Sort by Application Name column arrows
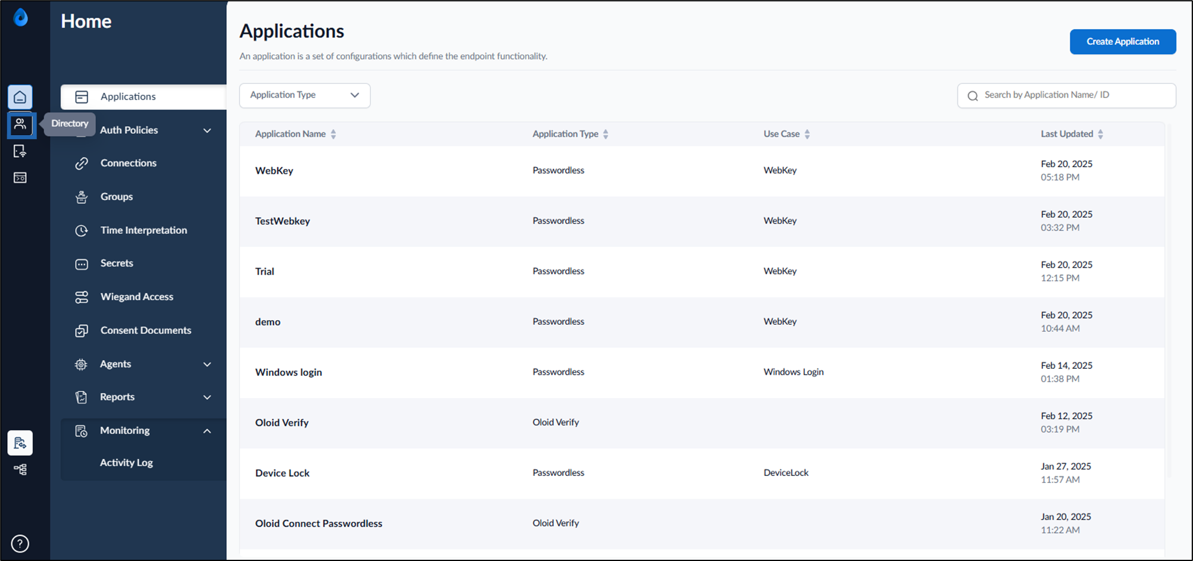This screenshot has width=1193, height=561. pos(333,134)
